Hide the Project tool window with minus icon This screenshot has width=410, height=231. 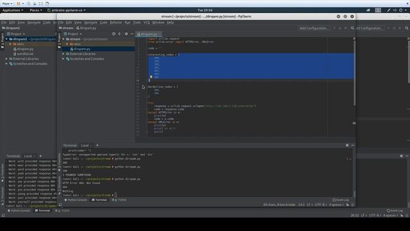tap(132, 34)
